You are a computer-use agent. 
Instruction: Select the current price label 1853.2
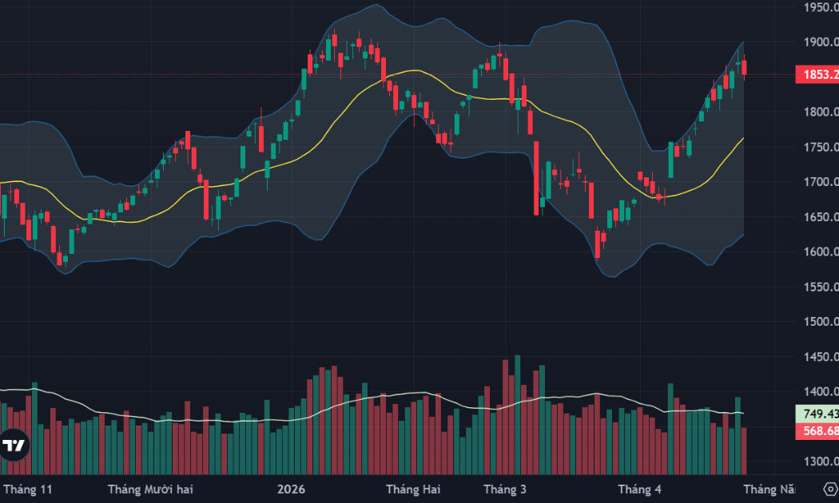click(x=816, y=75)
